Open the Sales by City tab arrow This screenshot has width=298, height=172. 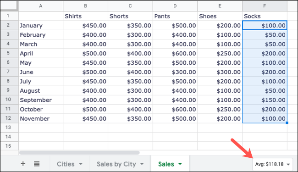142,164
